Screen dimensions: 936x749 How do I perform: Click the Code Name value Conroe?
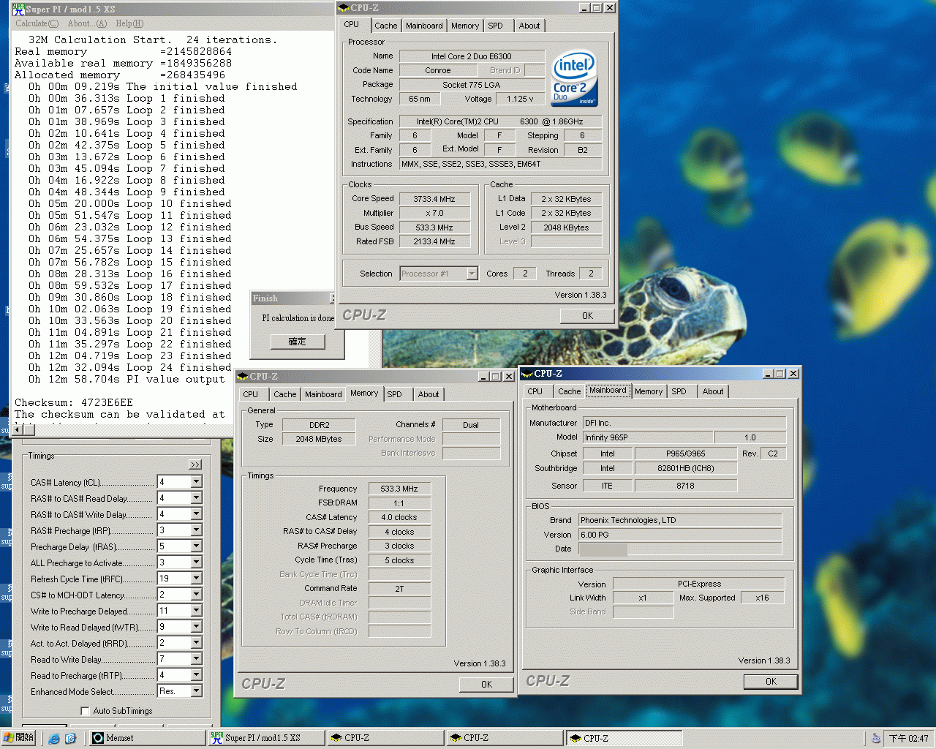[x=438, y=71]
